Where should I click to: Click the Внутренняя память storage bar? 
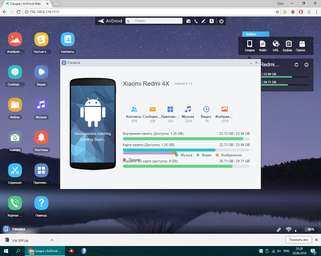click(x=186, y=139)
